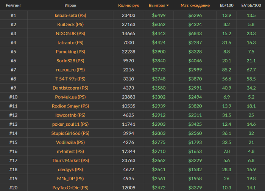Select player NIXONJK (PS)
The width and height of the screenshot is (265, 191).
coord(70,33)
